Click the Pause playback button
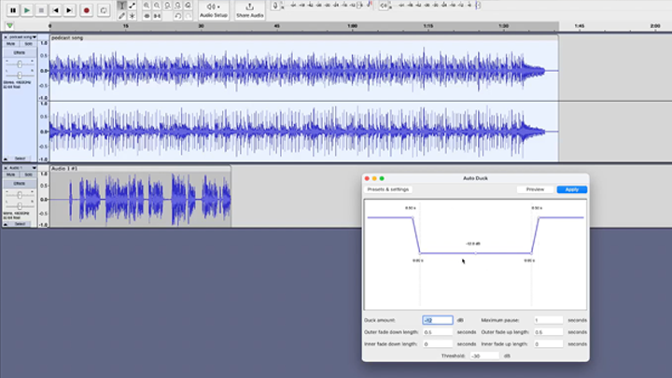The height and width of the screenshot is (378, 672). 12,9
